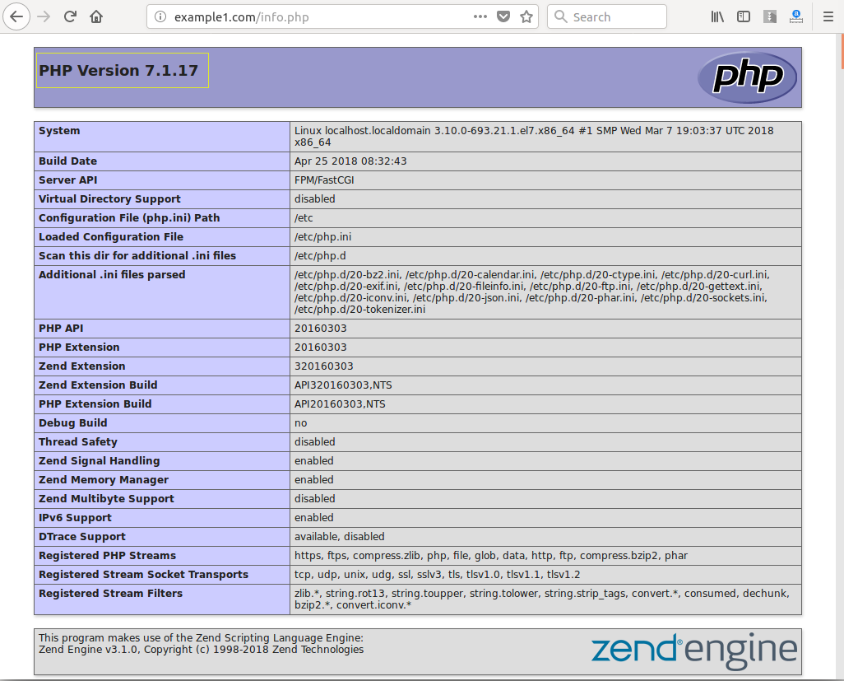Image resolution: width=844 pixels, height=681 pixels.
Task: Click the URL address bar text
Action: 242,16
